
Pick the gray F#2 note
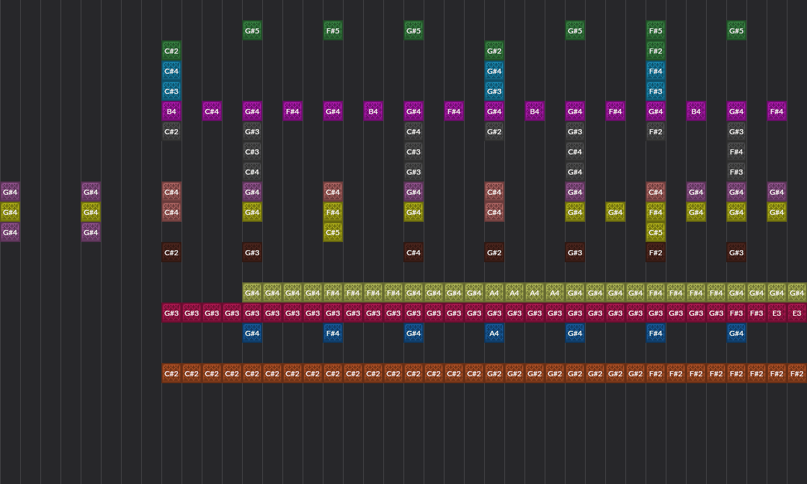[656, 132]
